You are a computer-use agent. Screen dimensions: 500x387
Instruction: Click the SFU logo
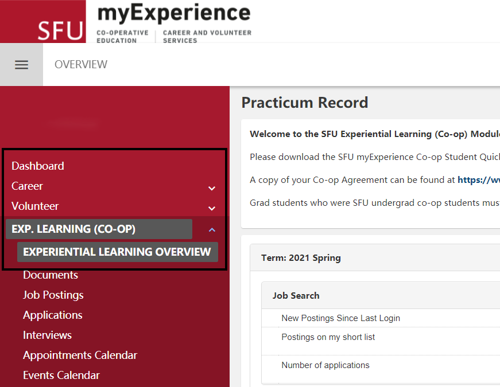42,21
